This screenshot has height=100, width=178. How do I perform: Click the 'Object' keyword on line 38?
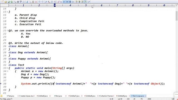tap(155, 84)
